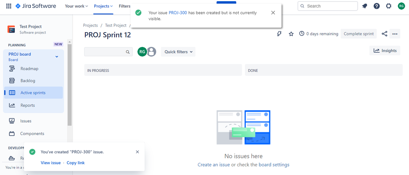Click the Backlog icon in sidebar

click(x=12, y=81)
